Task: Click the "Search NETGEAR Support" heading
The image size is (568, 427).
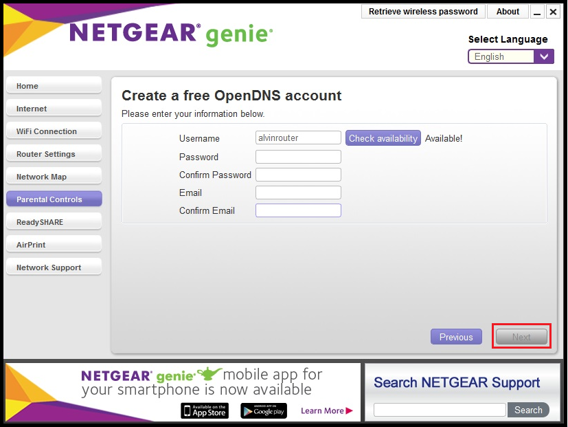Action: point(457,382)
